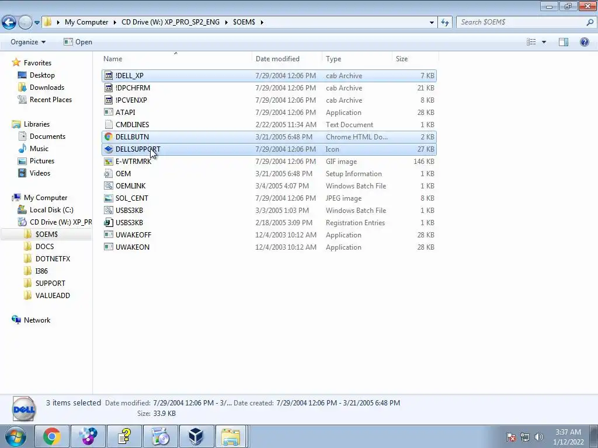Screen dimensions: 598x448
Task: Select SOL_CENT JPEG image icon
Action: (x=109, y=198)
